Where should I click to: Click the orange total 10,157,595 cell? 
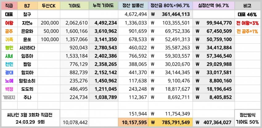(133, 122)
